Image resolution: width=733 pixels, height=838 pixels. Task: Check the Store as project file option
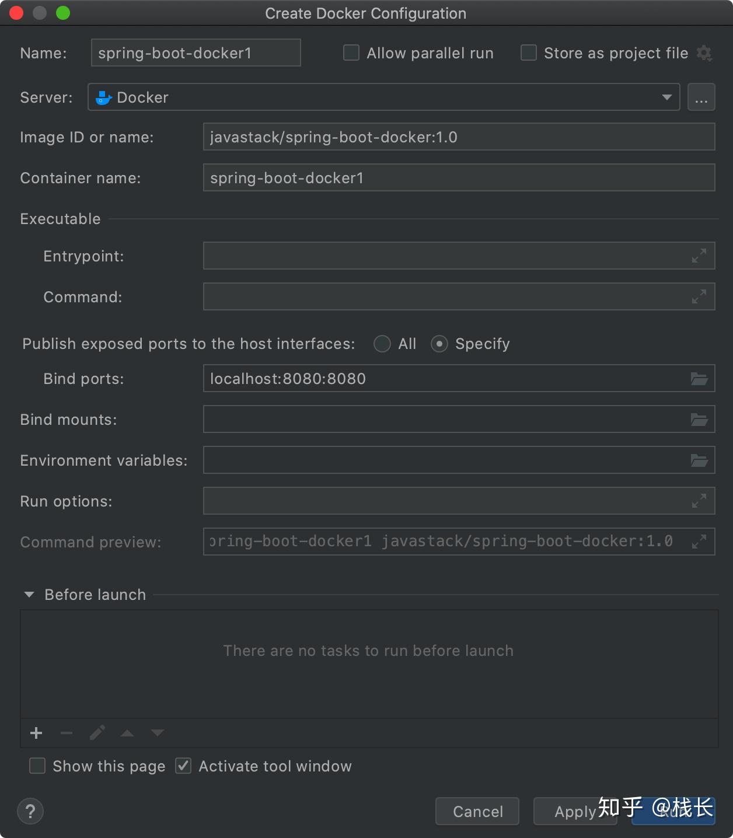pos(529,53)
